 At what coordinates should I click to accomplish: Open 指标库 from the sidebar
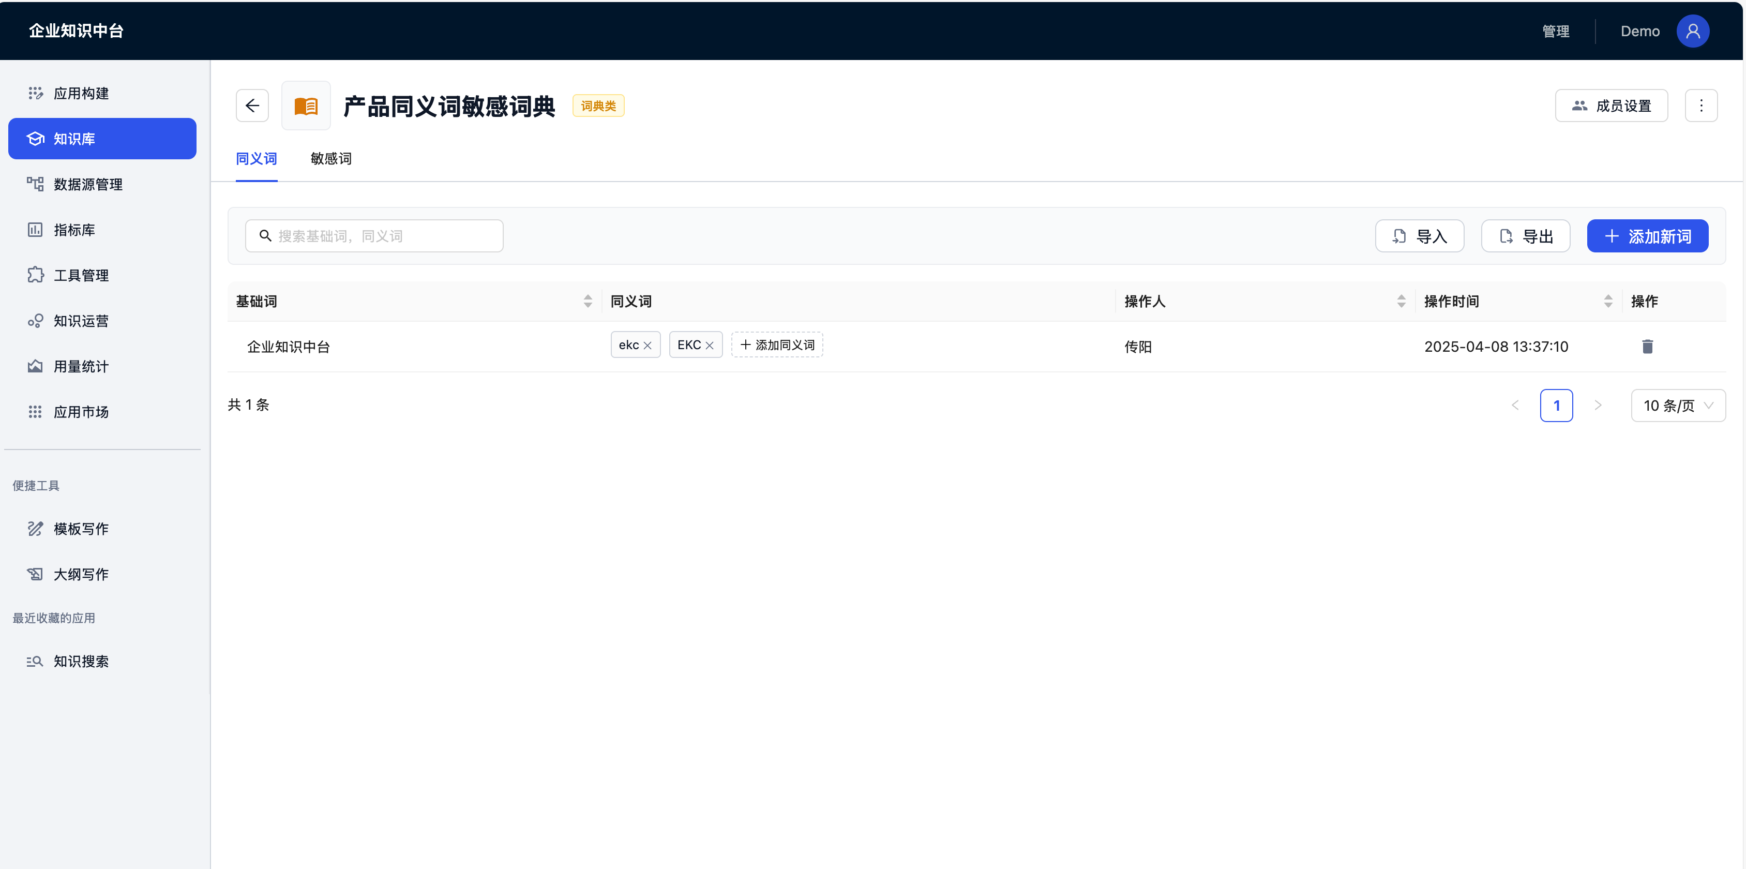(x=74, y=230)
